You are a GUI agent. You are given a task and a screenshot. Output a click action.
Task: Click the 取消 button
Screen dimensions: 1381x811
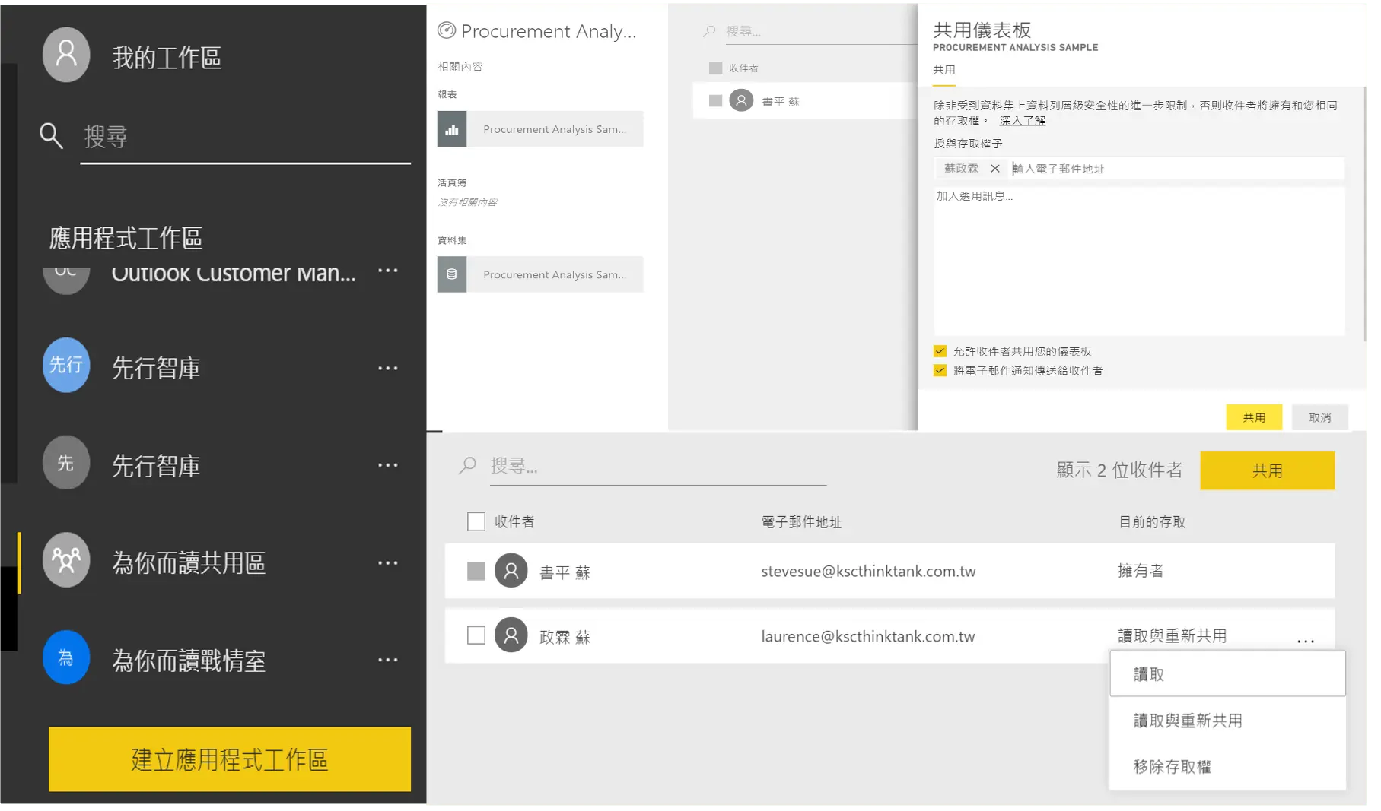[x=1322, y=419]
